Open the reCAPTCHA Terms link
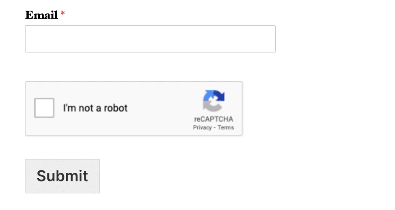 tap(225, 128)
